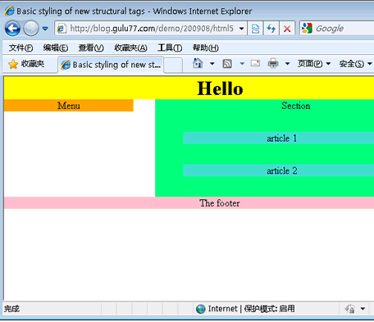Viewport: 374px width, 322px height.
Task: Open the 安全(S) safety menu
Action: [x=355, y=64]
